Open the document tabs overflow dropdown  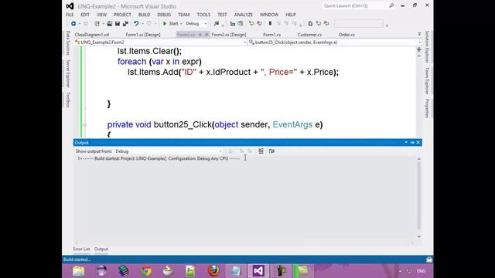tap(419, 34)
